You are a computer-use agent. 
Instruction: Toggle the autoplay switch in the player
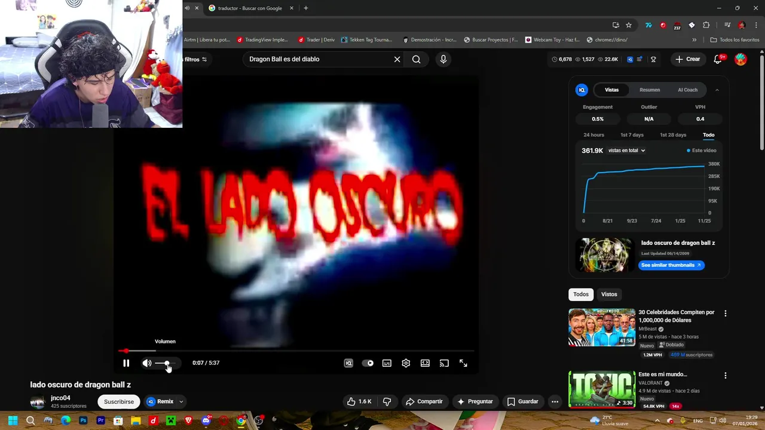[368, 363]
